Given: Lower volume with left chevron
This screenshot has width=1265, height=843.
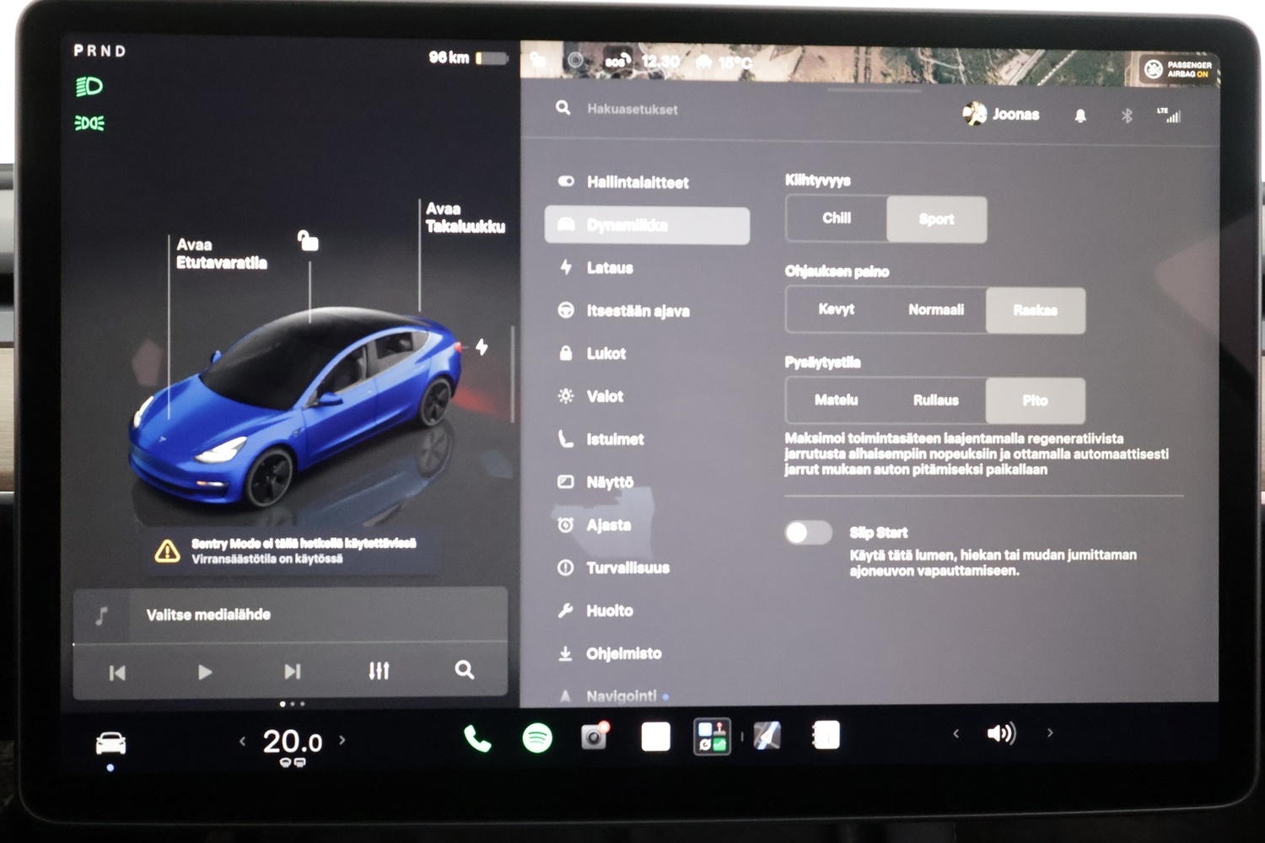Looking at the screenshot, I should tap(955, 733).
